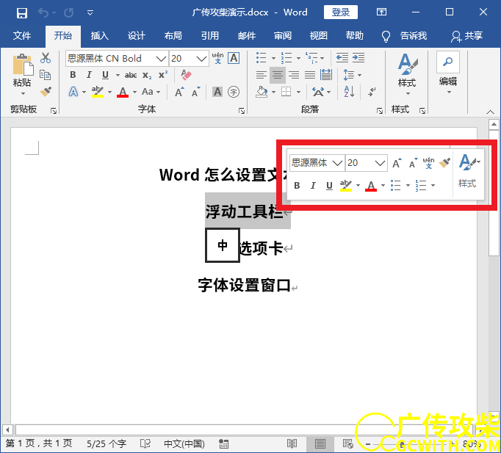Open the Editing (编辑) find icon

coord(448,62)
